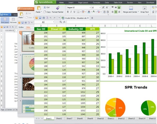This screenshot has height=124, width=157.
Task: Open the font color dropdown arrow
Action: click(x=96, y=12)
